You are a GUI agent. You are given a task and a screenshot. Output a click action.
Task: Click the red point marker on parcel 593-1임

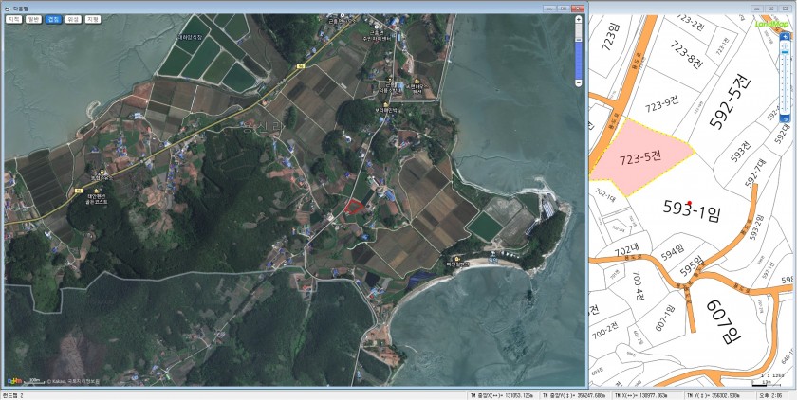689,193
